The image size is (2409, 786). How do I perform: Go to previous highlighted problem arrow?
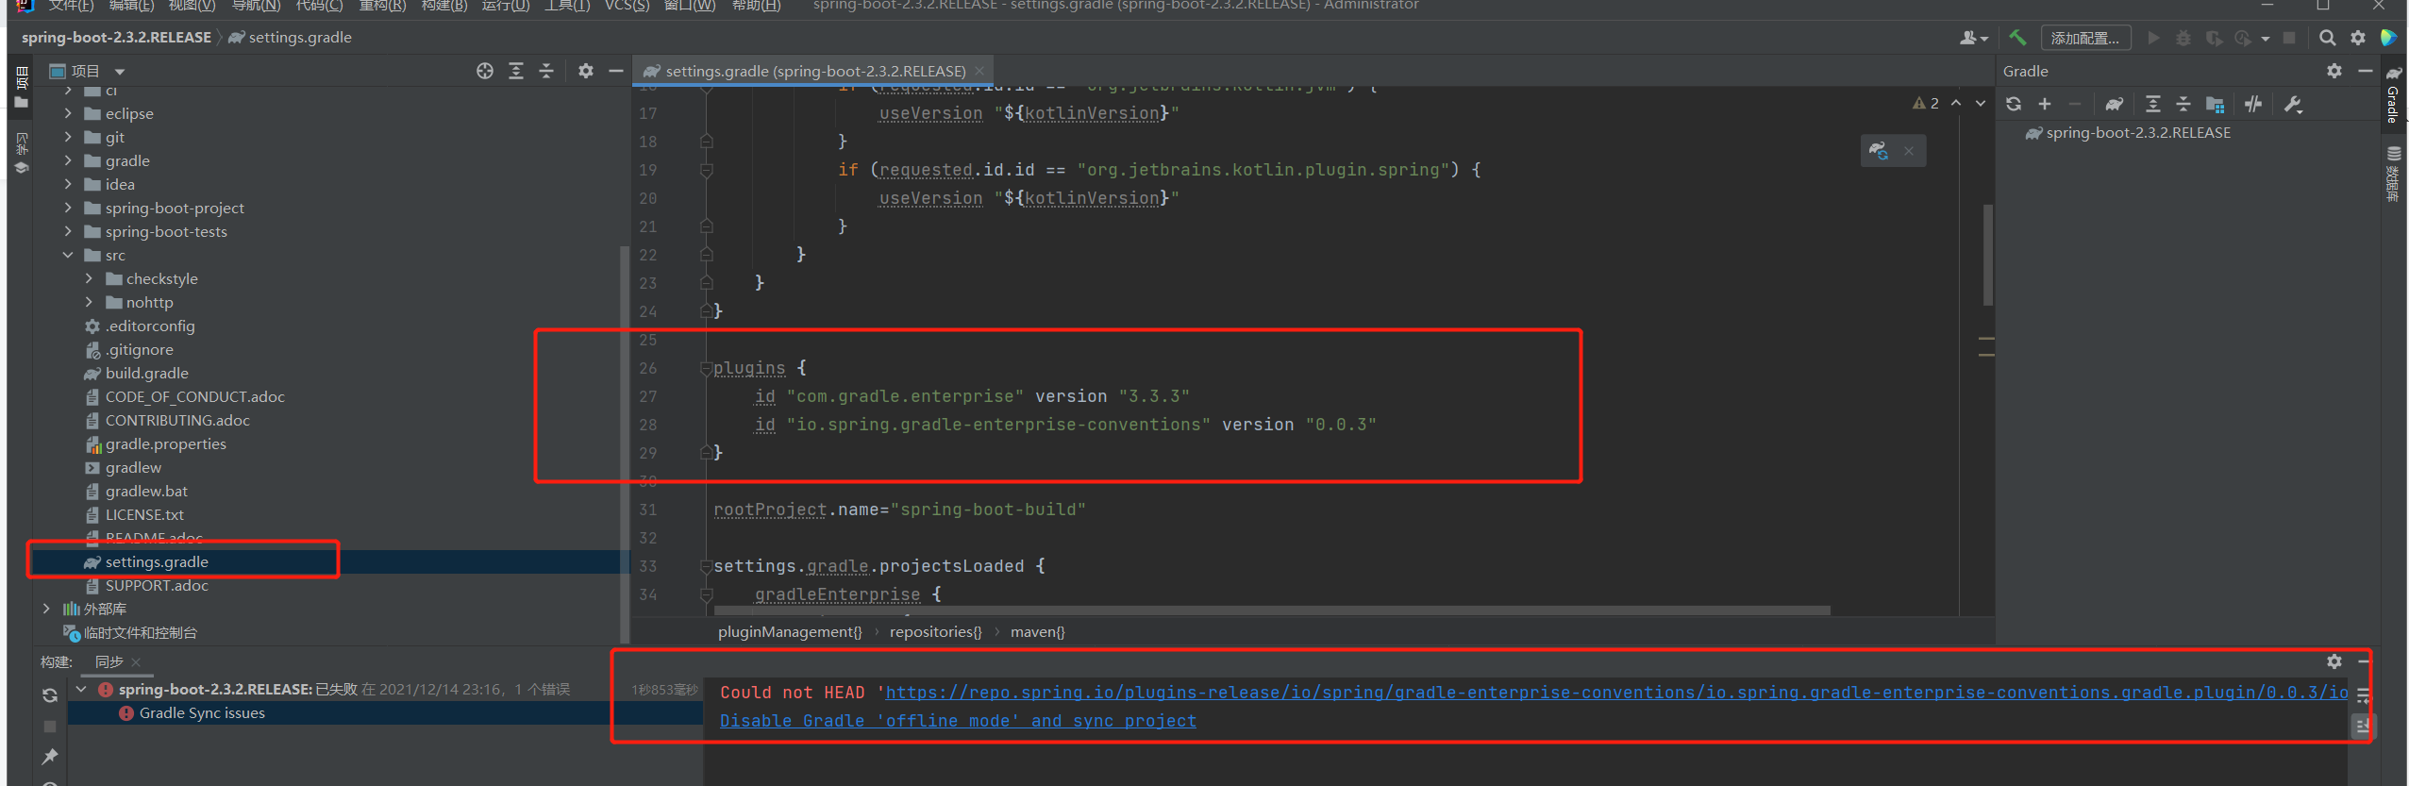tap(1956, 103)
